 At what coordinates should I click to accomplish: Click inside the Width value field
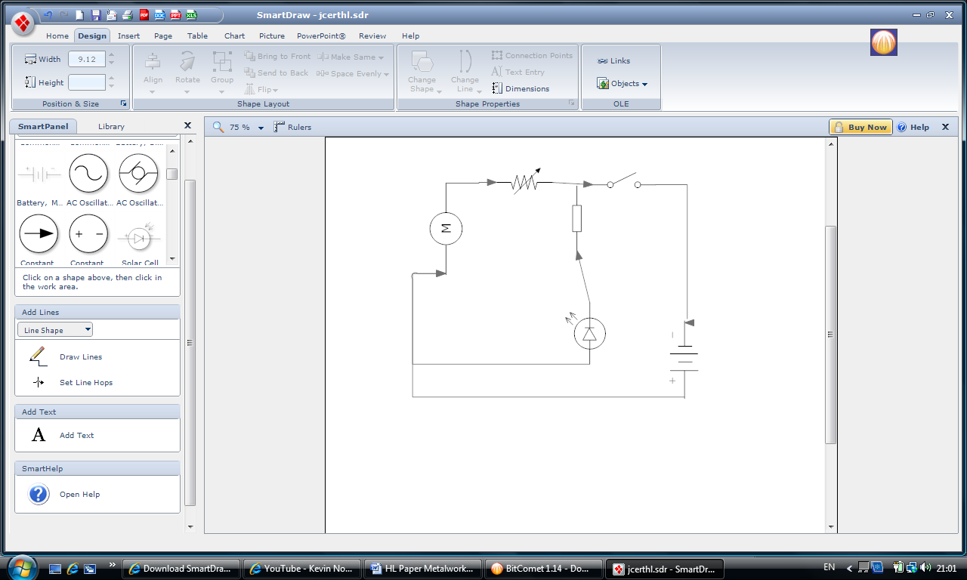[x=86, y=59]
